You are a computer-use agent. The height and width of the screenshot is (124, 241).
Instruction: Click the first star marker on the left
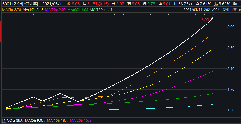tap(33, 15)
